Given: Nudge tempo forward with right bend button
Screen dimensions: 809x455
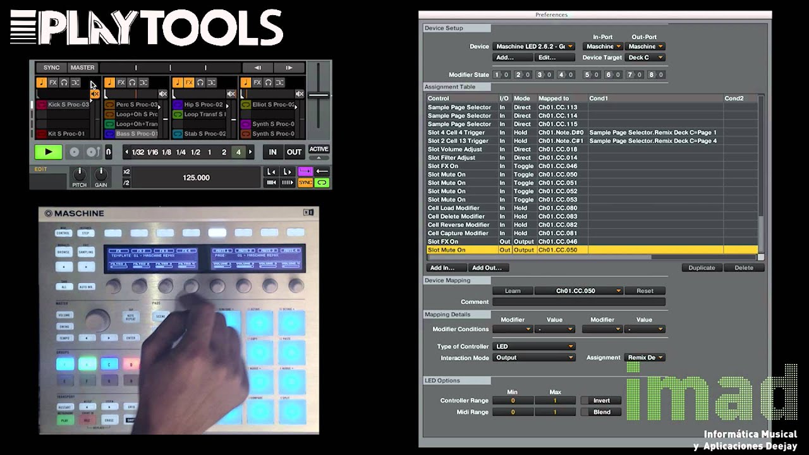Looking at the screenshot, I should (289, 68).
